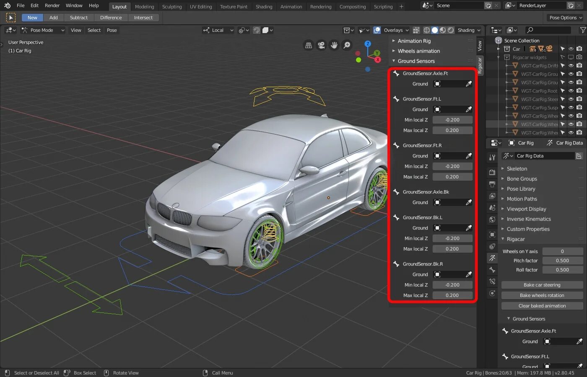Viewport: 587px width, 377px height.
Task: Open Pose Options dropdown
Action: click(x=566, y=18)
